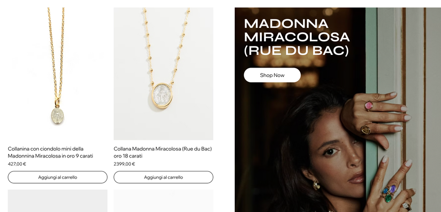The height and width of the screenshot is (212, 441).
Task: Open the partially visible product tile below the beaded necklace
Action: click(163, 201)
